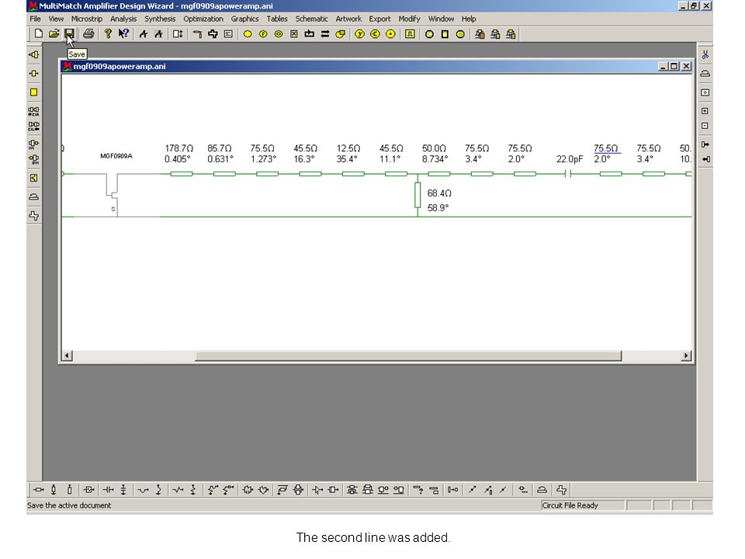
Task: Click the 16.3° electrical length value
Action: [x=304, y=158]
